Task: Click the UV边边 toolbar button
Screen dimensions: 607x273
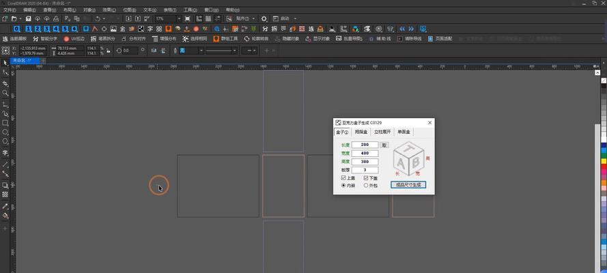Action: click(74, 39)
